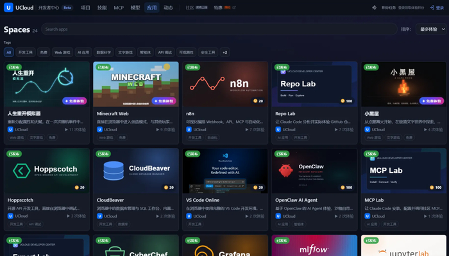Expand the +2 more tags chip

click(224, 52)
